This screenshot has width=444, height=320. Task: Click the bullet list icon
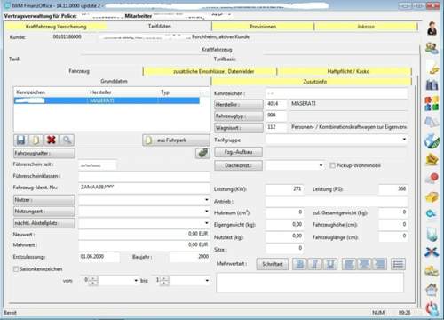(398, 264)
